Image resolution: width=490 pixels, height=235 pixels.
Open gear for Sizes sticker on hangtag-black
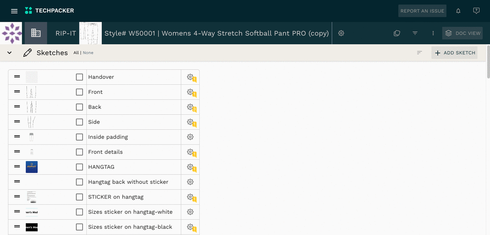pyautogui.click(x=190, y=227)
